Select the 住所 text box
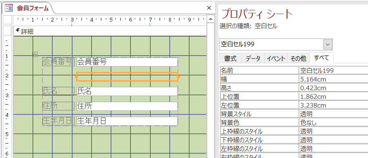The height and width of the screenshot is (158, 368). point(127,106)
